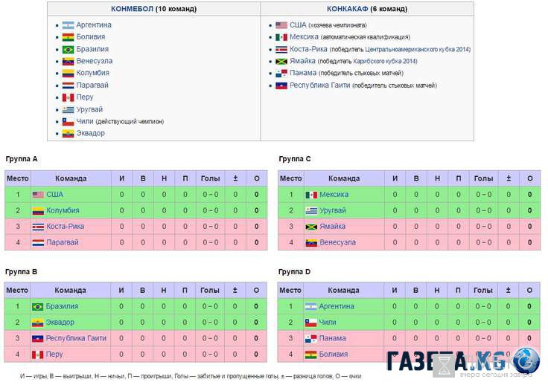Viewport: 548px width, 385px height.
Task: Click the Peru flag in Group B table
Action: pyautogui.click(x=37, y=355)
